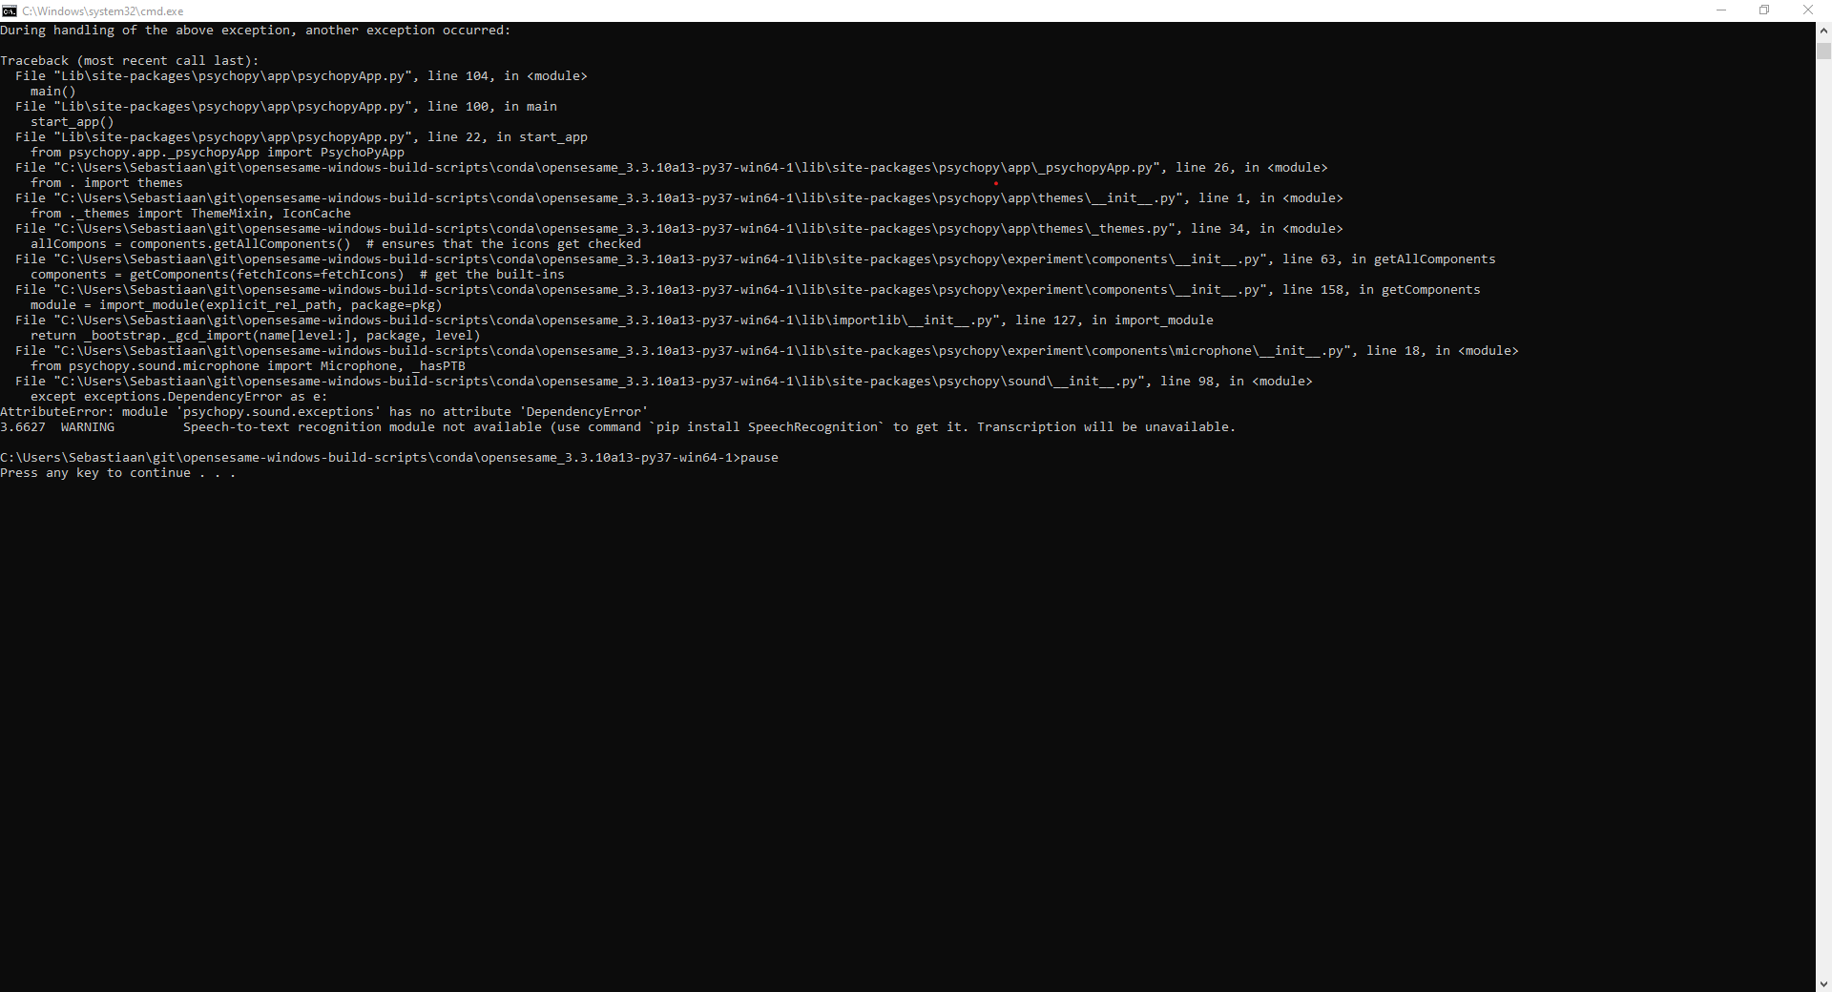
Task: Click the scrollbar up arrow
Action: [1823, 30]
